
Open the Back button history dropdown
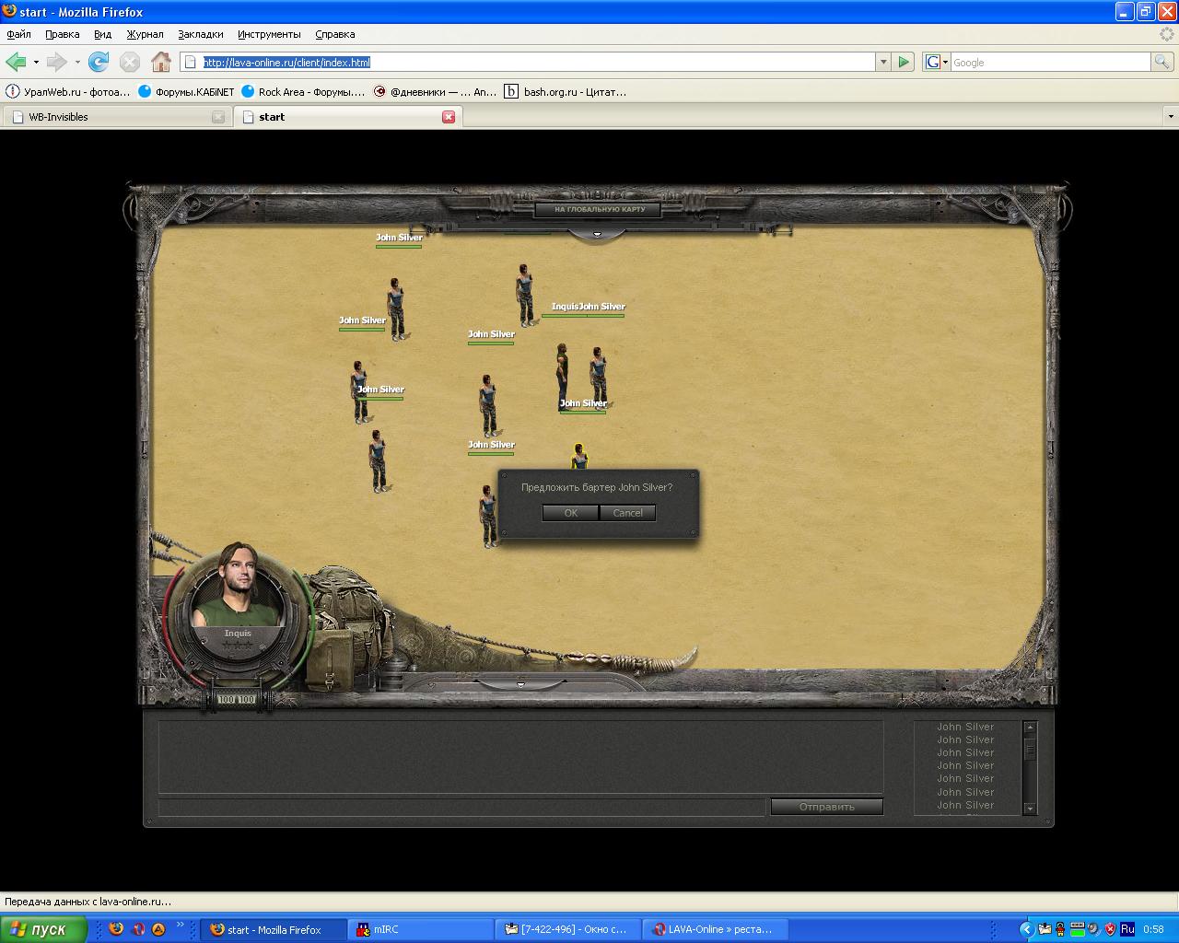click(36, 62)
